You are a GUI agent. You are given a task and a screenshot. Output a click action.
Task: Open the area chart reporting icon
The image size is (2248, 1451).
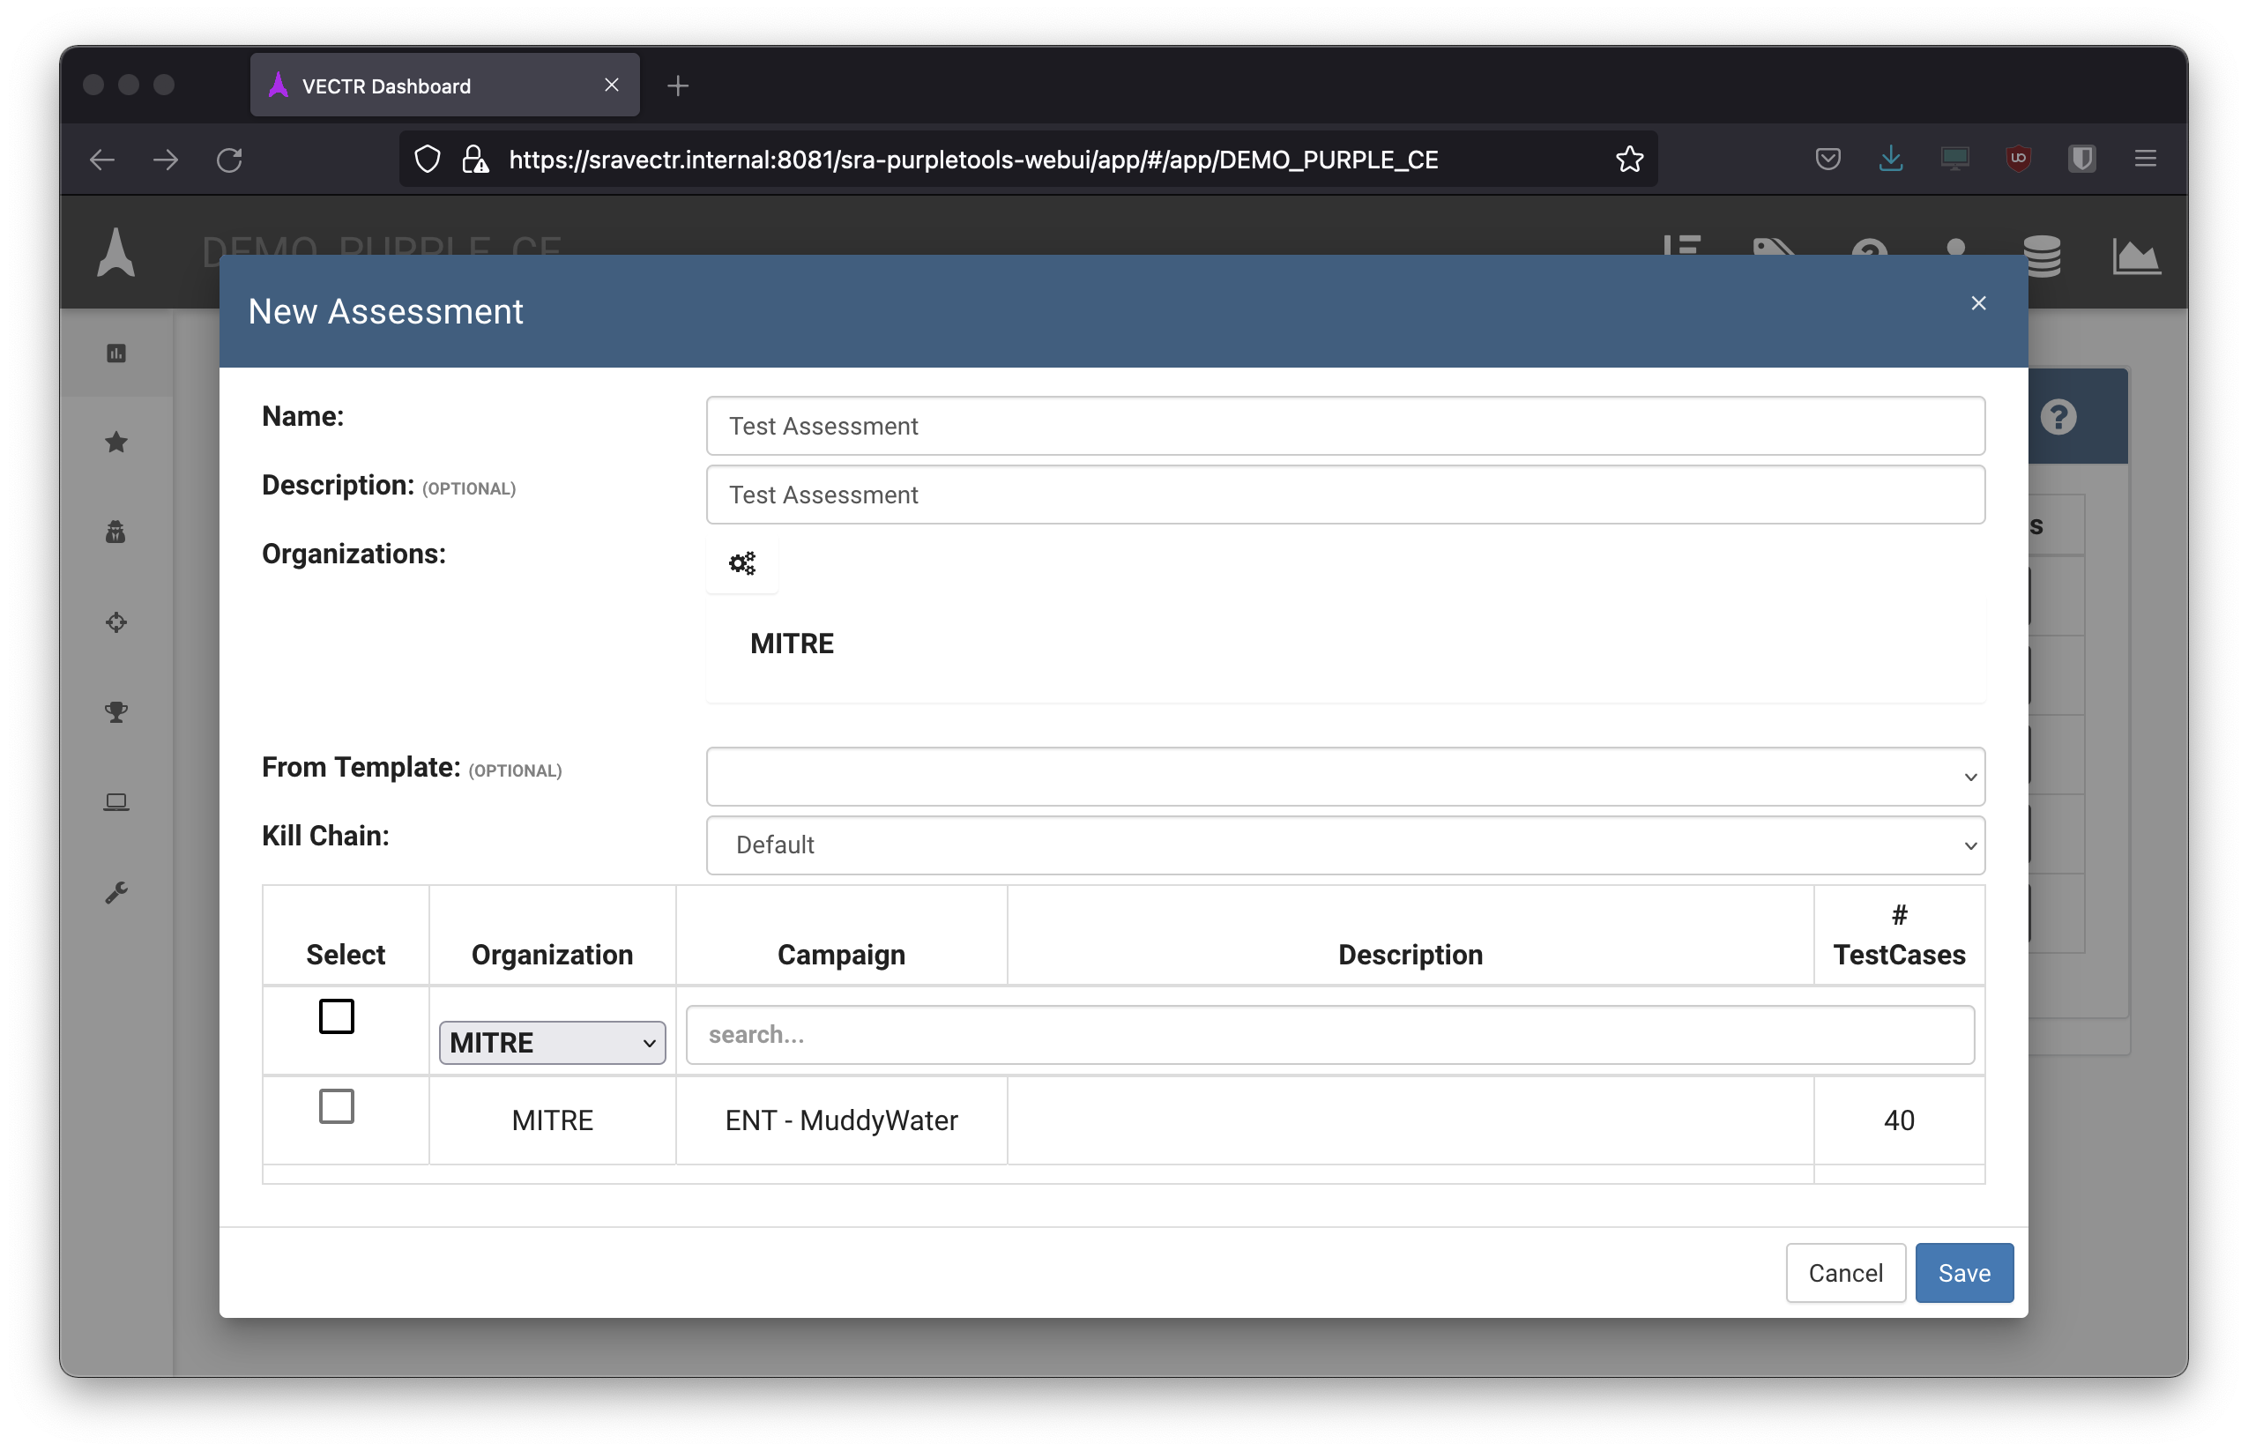[2135, 256]
